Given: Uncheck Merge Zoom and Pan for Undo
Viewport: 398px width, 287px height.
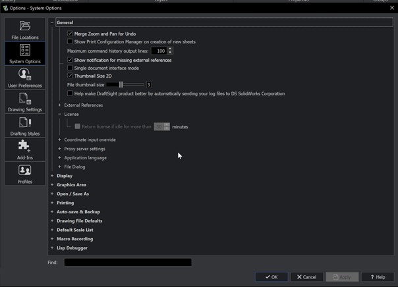Looking at the screenshot, I should pos(71,34).
